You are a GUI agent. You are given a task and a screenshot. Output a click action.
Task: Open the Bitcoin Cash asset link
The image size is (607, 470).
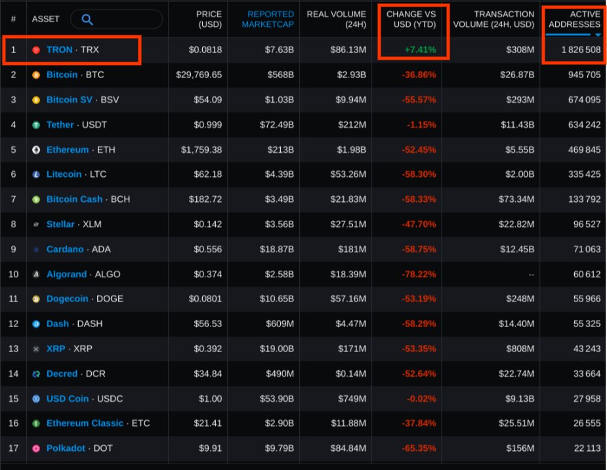pos(74,200)
